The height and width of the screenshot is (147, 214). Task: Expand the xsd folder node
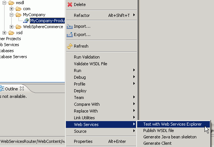[x=4, y=33]
